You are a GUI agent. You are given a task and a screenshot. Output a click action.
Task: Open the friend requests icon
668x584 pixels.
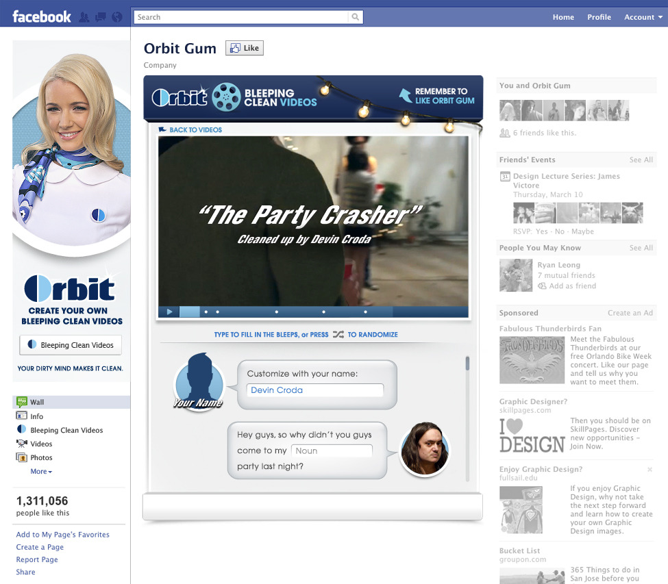point(84,17)
